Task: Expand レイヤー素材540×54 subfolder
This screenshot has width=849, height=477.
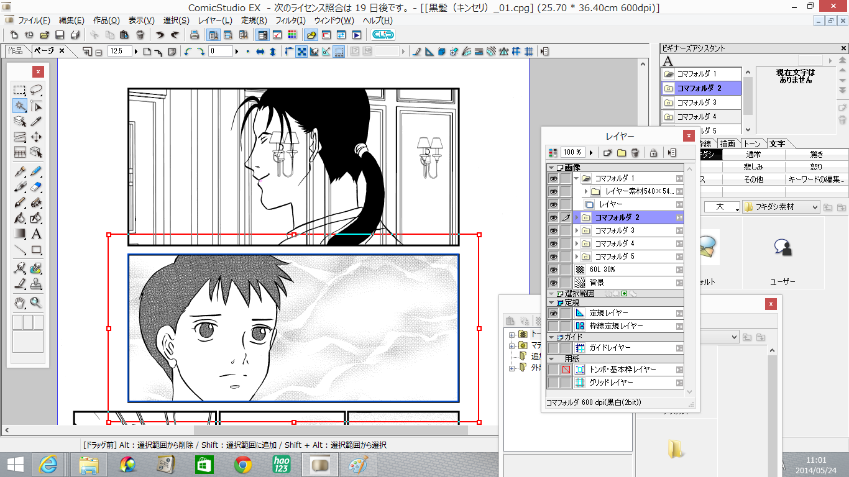Action: pyautogui.click(x=585, y=191)
